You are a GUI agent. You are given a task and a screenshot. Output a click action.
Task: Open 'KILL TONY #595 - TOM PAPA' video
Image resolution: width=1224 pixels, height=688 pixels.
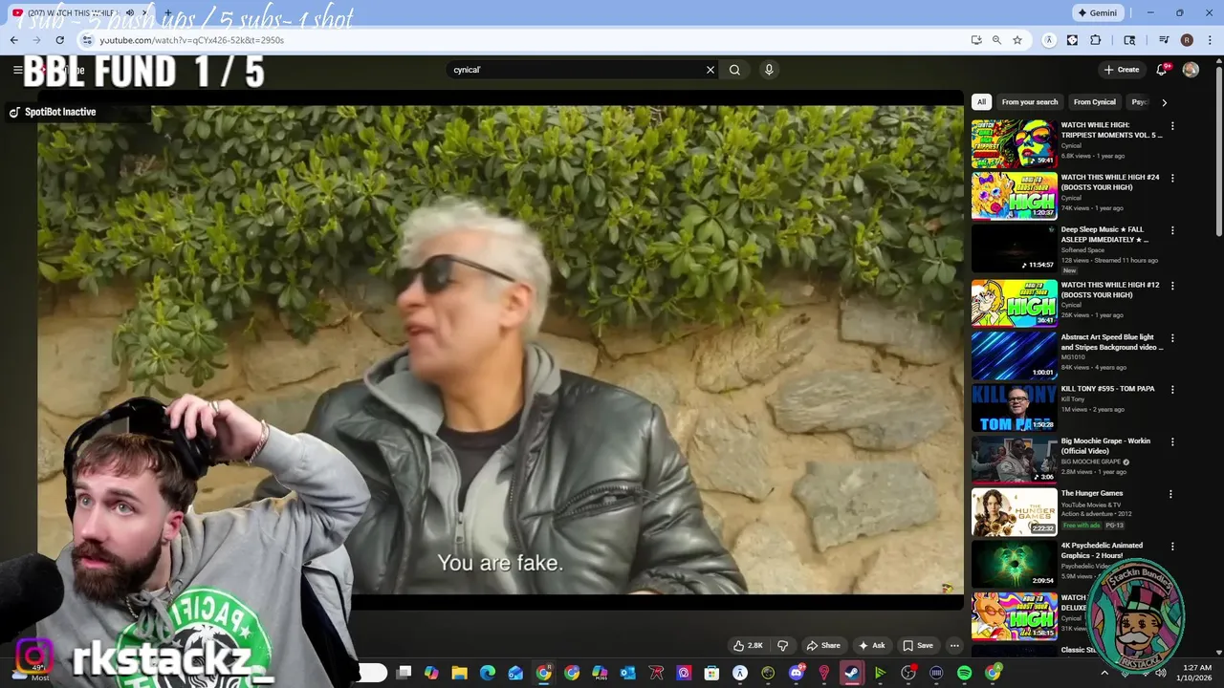pos(1107,389)
